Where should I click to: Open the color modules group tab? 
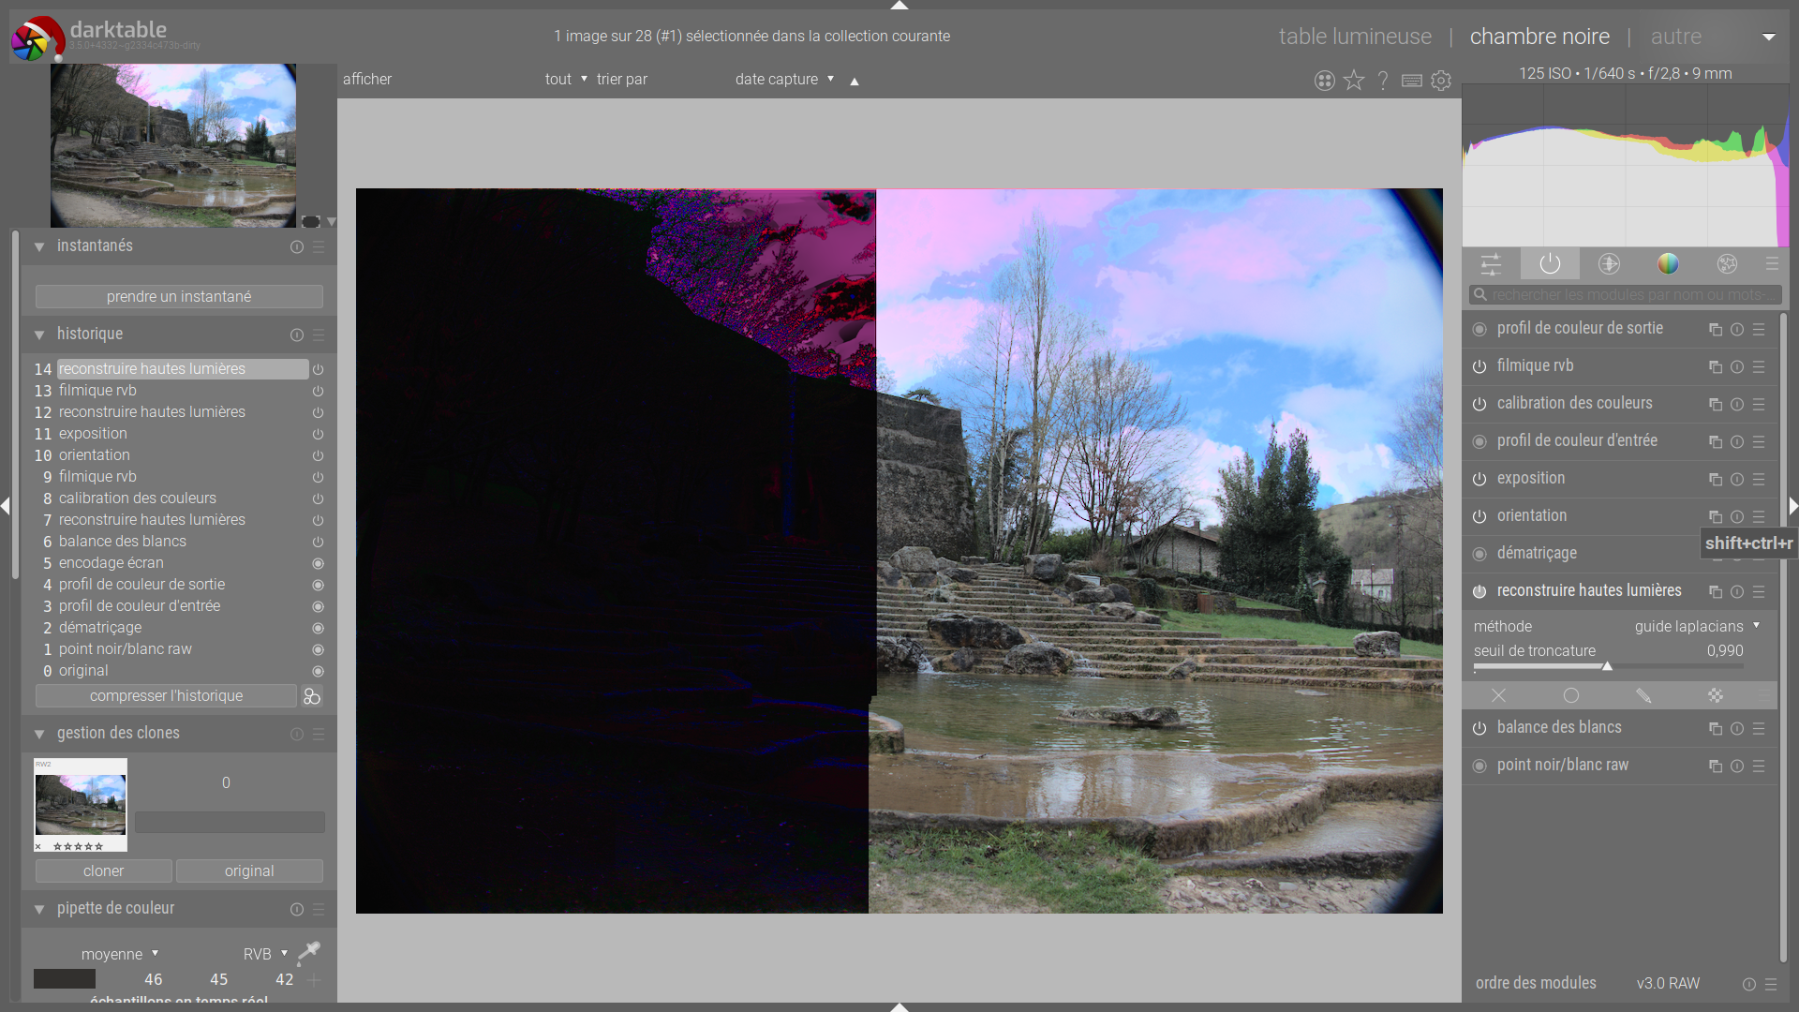click(1668, 264)
